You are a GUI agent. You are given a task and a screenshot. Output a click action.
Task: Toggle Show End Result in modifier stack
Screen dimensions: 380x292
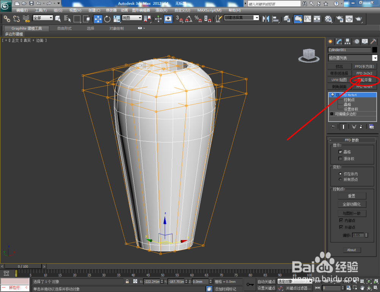point(343,126)
